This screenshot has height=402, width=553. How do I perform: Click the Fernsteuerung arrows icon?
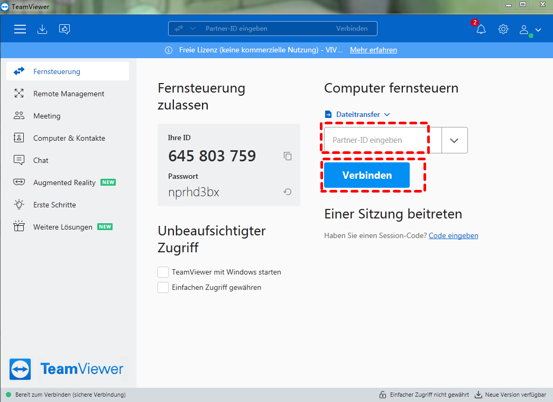19,71
